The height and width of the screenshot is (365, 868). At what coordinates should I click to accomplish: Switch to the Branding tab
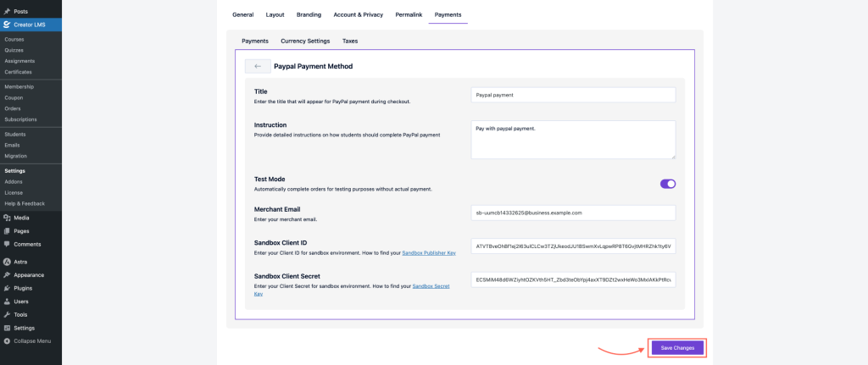pos(309,14)
